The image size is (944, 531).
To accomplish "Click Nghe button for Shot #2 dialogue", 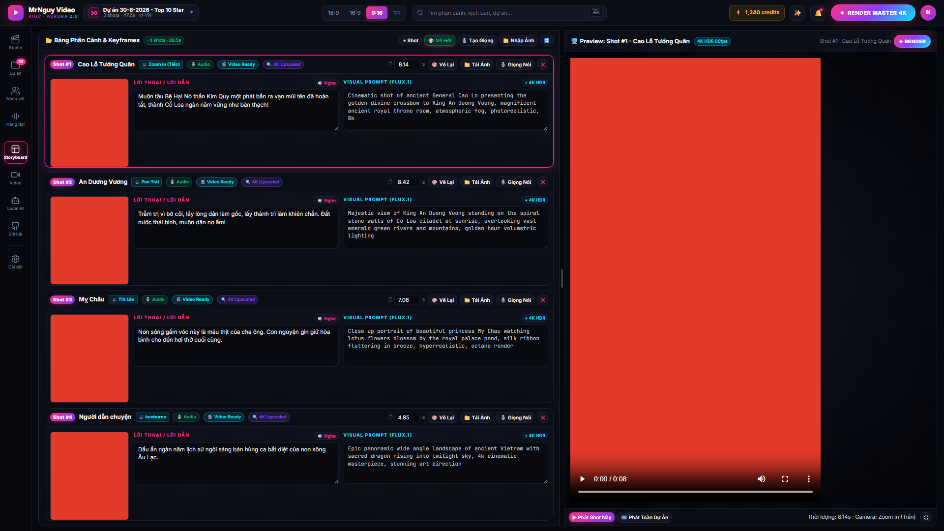I will click(x=326, y=201).
